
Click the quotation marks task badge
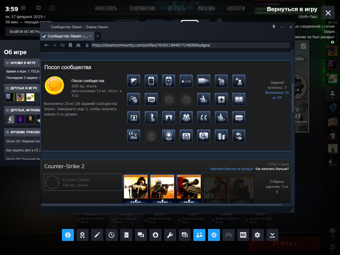pyautogui.click(x=204, y=118)
